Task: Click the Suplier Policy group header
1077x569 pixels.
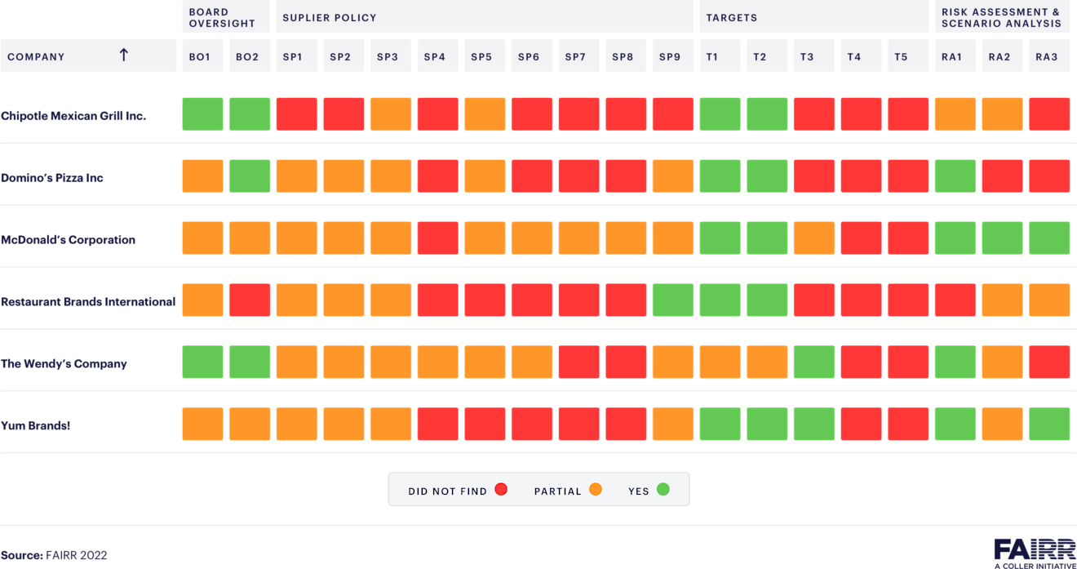Action: coord(485,17)
